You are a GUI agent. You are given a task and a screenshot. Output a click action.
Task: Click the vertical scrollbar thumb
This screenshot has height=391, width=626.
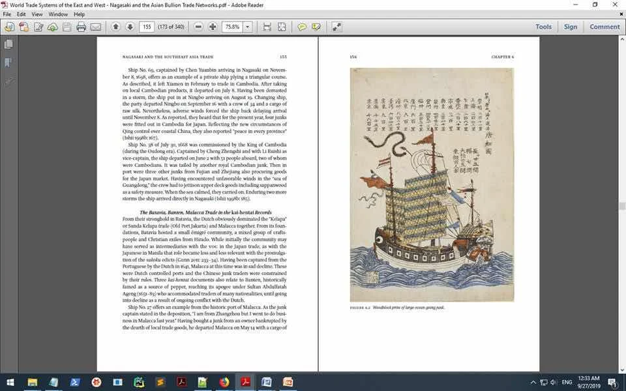point(622,206)
